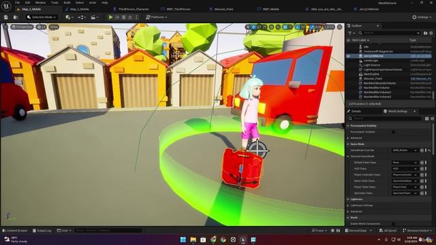436x245 pixels.
Task: Click the viewport Show button
Action: pyautogui.click(x=54, y=27)
